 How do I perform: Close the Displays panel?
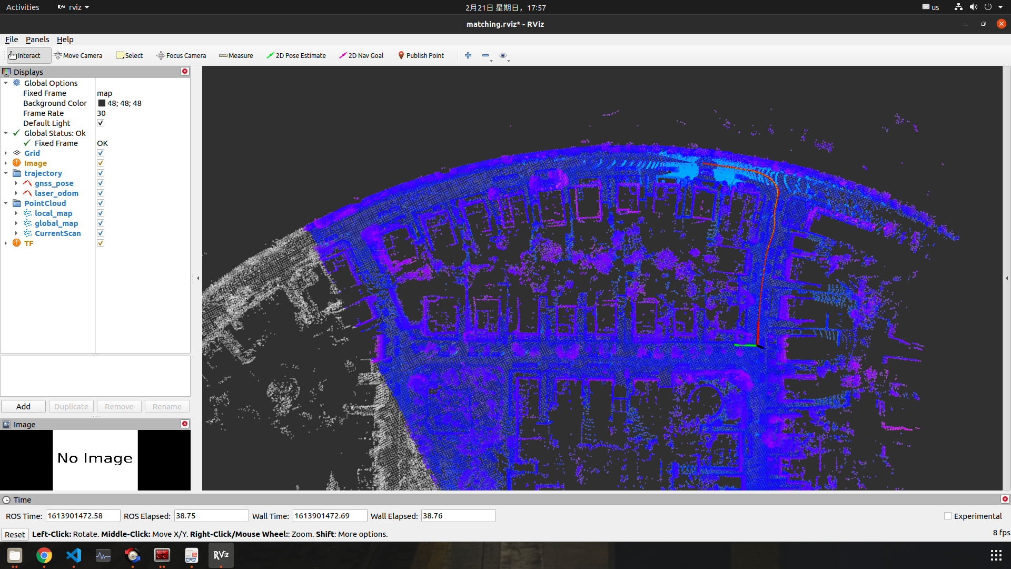pos(185,71)
